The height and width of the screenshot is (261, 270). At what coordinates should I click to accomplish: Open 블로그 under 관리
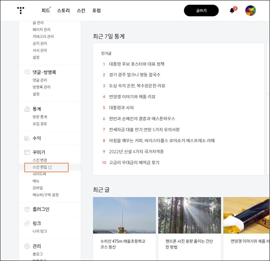coord(38,254)
